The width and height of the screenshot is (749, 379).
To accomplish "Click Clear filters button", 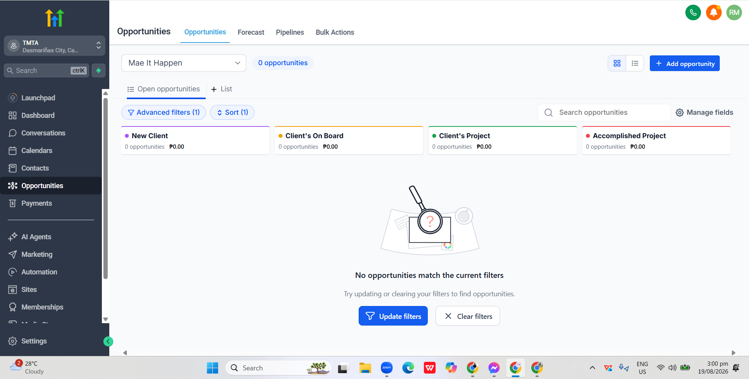I will 468,316.
